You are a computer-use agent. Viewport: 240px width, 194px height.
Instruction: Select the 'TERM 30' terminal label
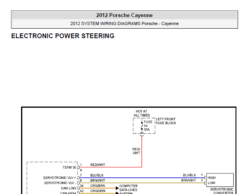coord(69,167)
